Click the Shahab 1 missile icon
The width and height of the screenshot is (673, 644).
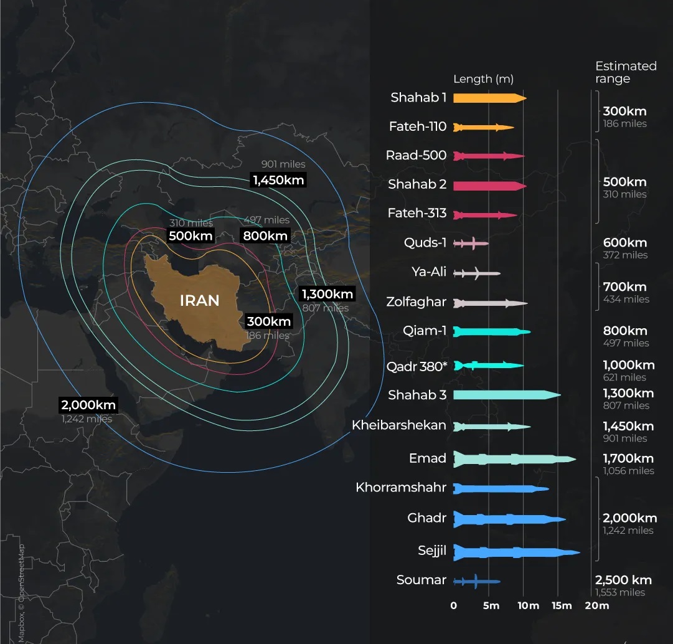(489, 98)
